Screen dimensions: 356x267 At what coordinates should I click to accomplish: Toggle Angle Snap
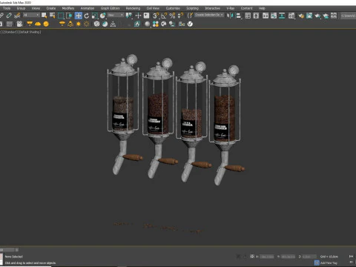pyautogui.click(x=164, y=16)
